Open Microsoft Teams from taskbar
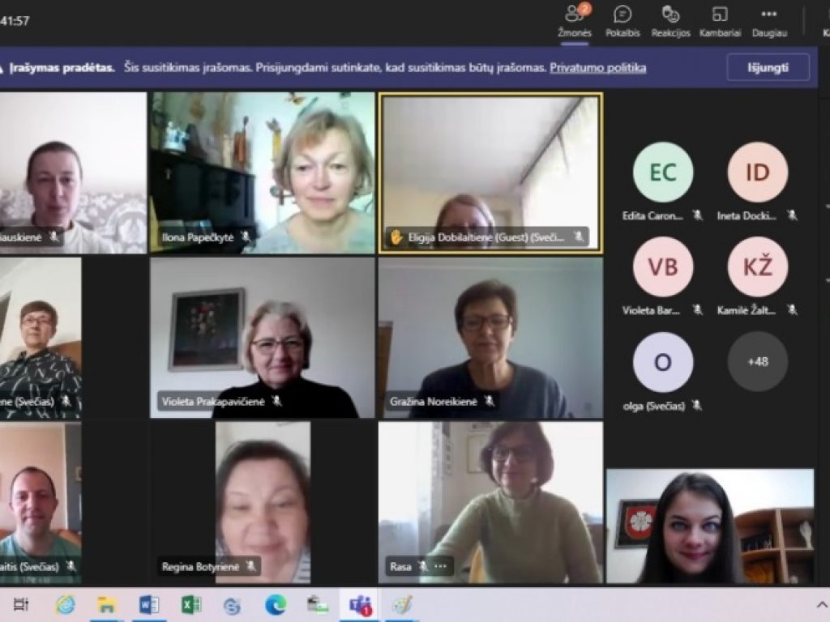 [359, 604]
